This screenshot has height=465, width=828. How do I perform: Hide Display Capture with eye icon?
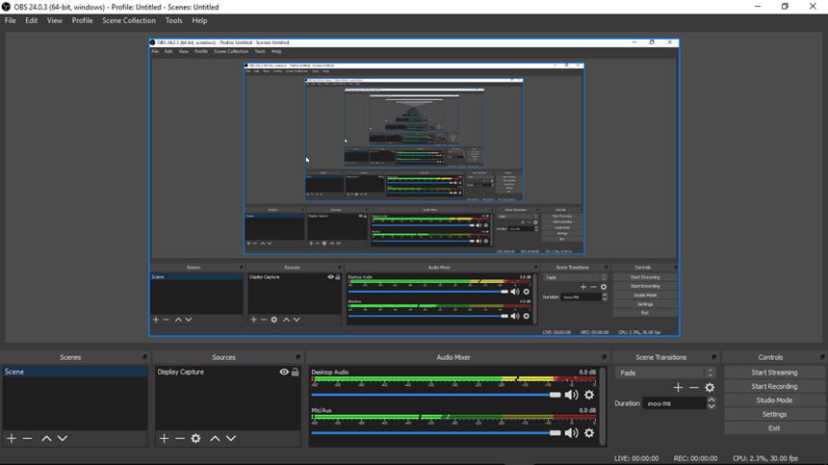coord(284,372)
